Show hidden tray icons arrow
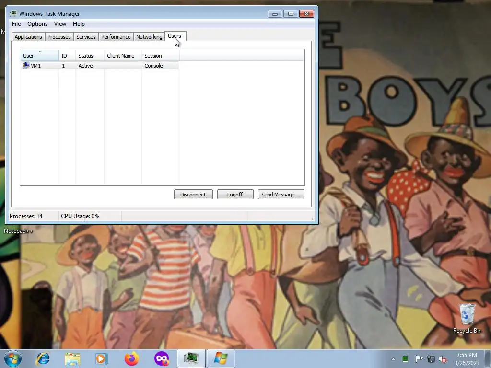This screenshot has width=491, height=368. tap(393, 359)
